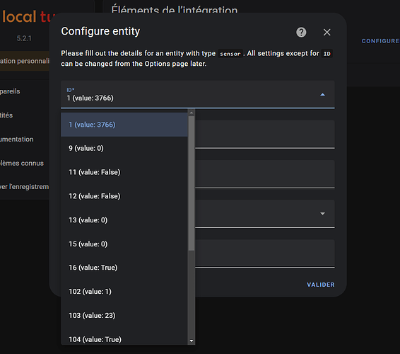The width and height of the screenshot is (400, 354).
Task: Select option 9 (value: 0)
Action: point(124,149)
